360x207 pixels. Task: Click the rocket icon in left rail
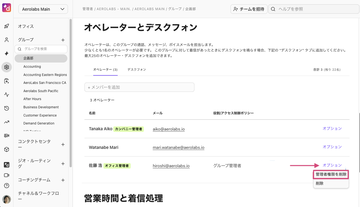(x=7, y=26)
